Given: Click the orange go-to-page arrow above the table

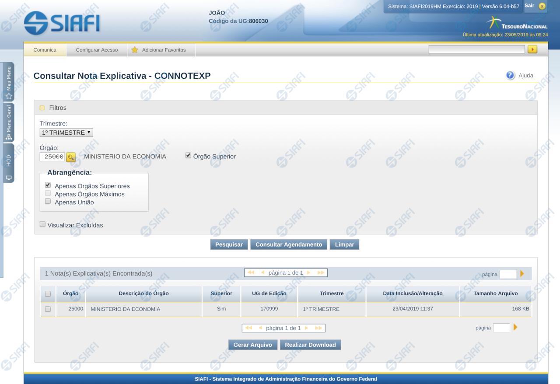Looking at the screenshot, I should click(522, 274).
